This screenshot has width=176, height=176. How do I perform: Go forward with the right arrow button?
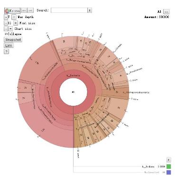(30, 10)
